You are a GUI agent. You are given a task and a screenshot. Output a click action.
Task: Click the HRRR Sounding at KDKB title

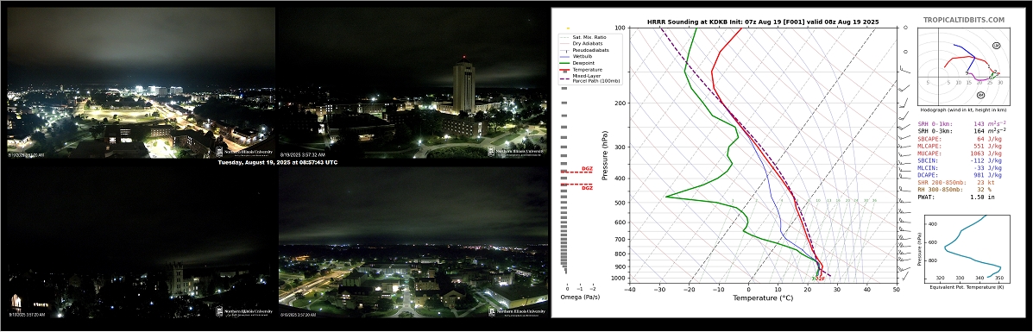pos(763,22)
